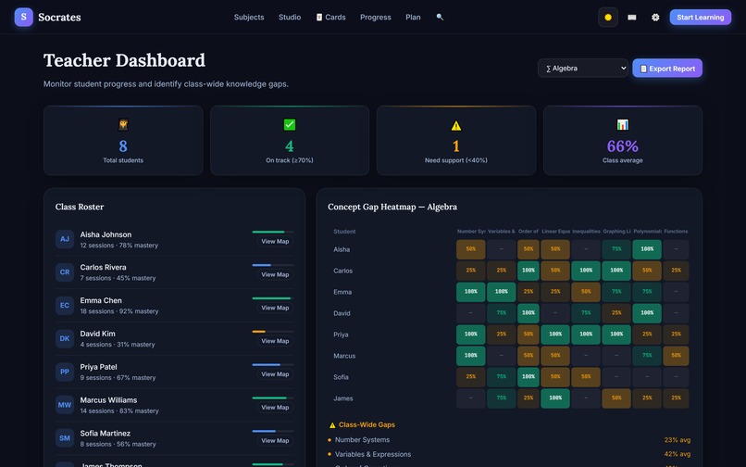The image size is (746, 467).
Task: Click Aisha's Polynomials 100% heatmap cell
Action: pos(647,249)
